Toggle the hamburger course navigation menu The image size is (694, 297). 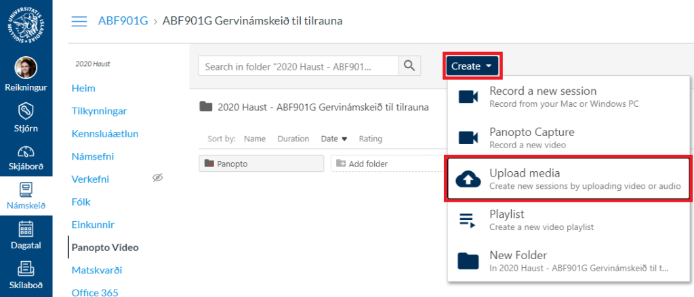pyautogui.click(x=79, y=21)
